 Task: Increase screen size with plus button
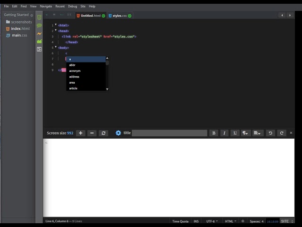pos(81,133)
